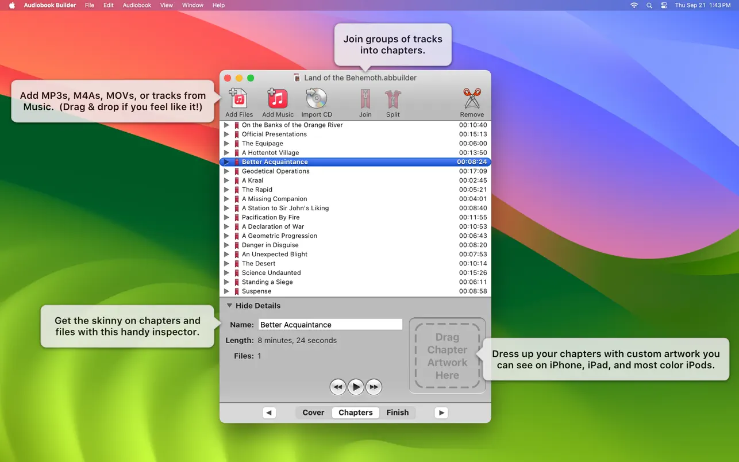Open Spotlight search in menu bar
This screenshot has width=739, height=462.
click(x=649, y=5)
